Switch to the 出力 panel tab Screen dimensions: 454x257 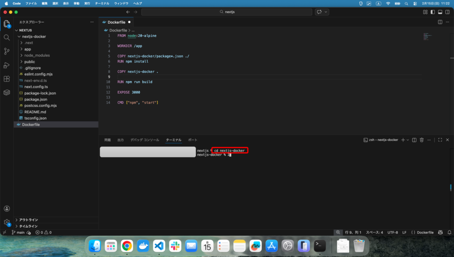(121, 140)
